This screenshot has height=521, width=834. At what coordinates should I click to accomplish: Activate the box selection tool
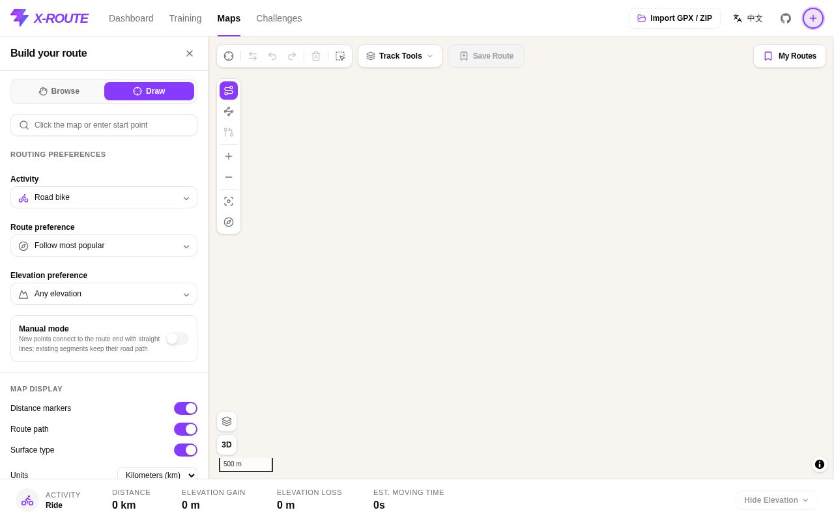pyautogui.click(x=340, y=56)
